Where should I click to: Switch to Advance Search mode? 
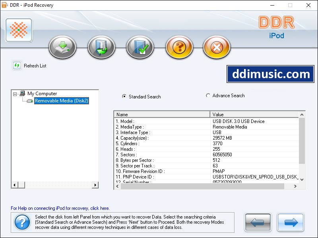pos(207,95)
